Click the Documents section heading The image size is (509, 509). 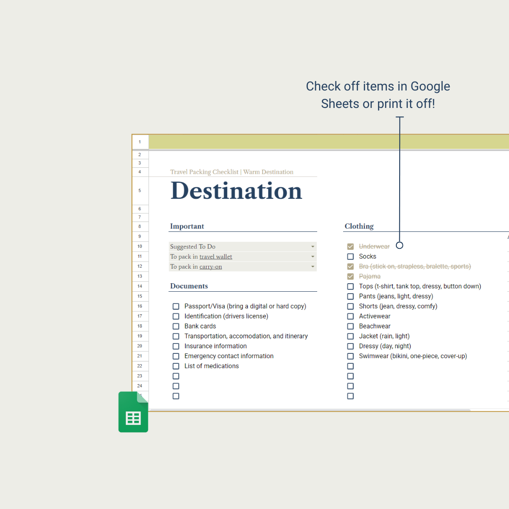click(189, 286)
